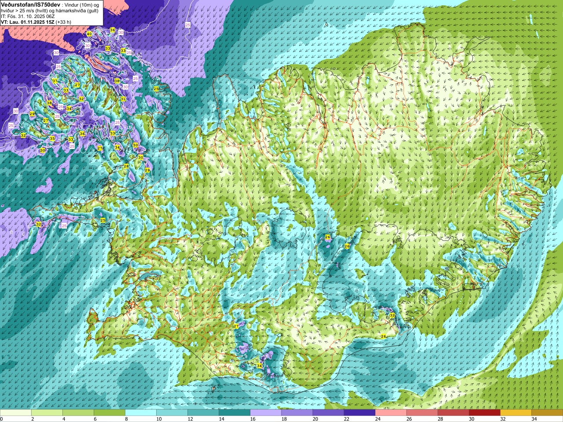Click the initial time 'IT: Fös. 31. 10. 2025 06Z'
The height and width of the screenshot is (422, 563).
[27, 16]
